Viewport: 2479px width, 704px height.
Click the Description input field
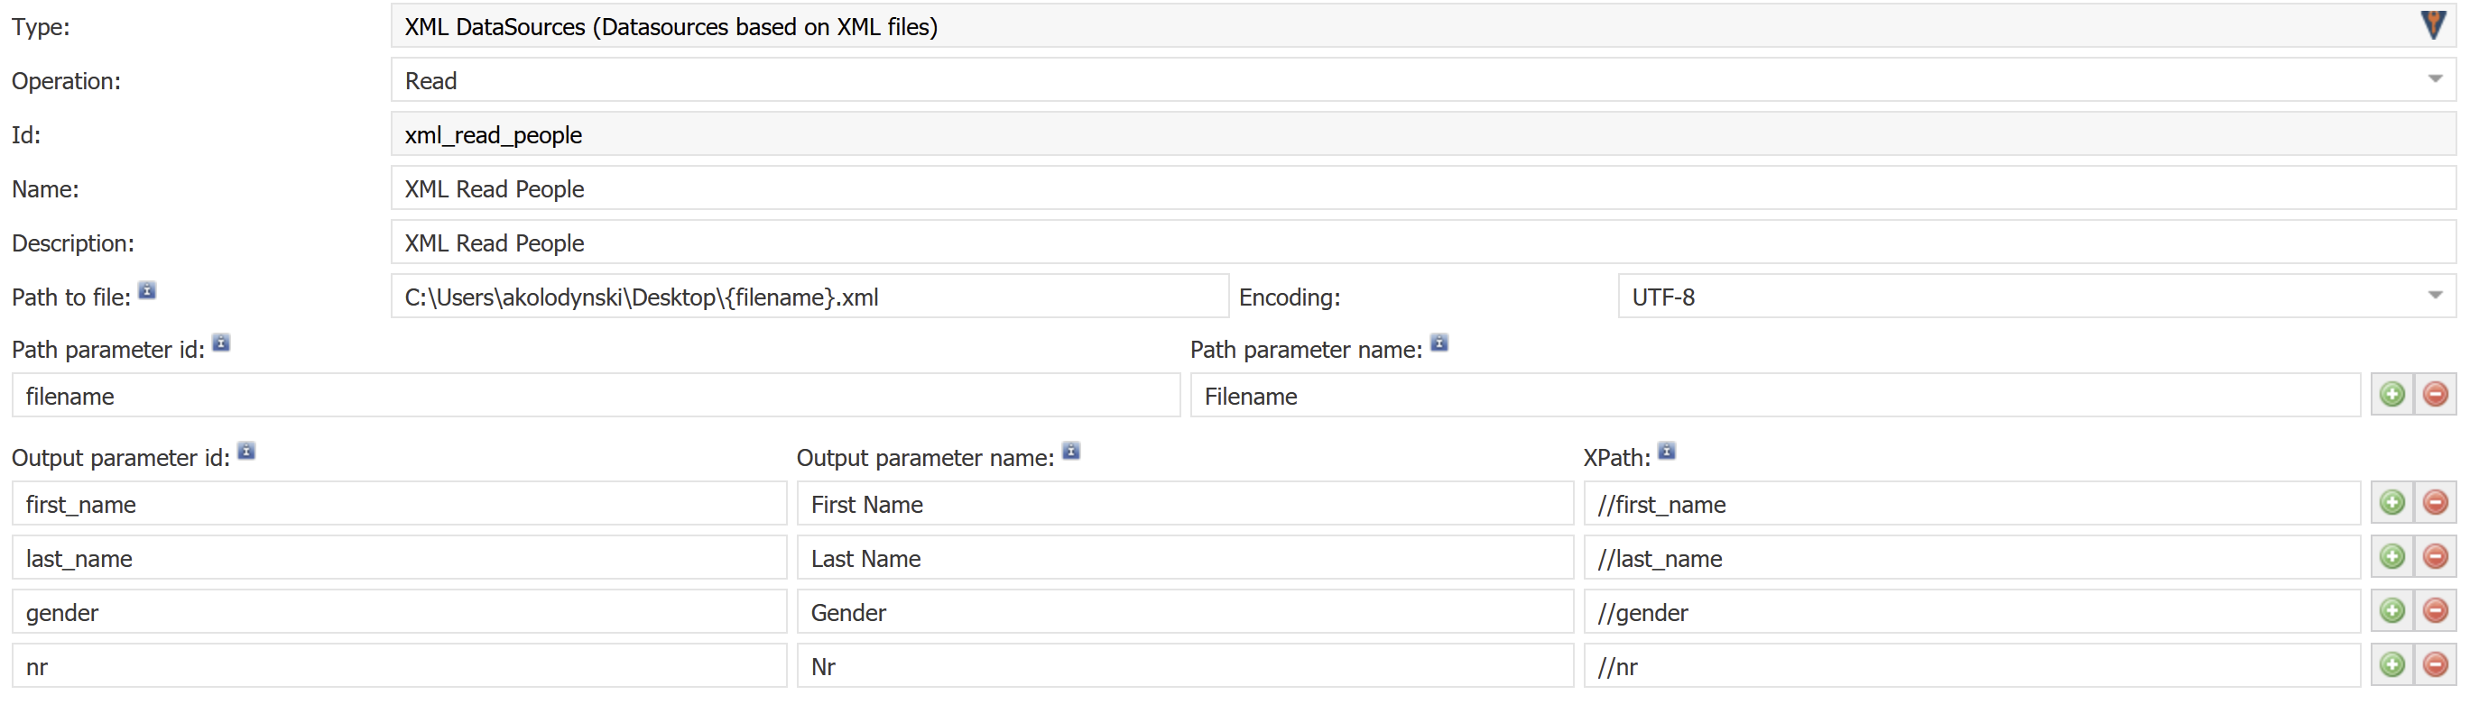coord(1423,242)
